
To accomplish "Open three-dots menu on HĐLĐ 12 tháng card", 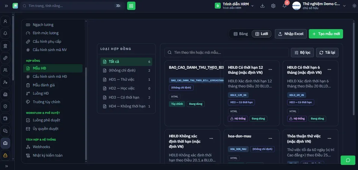I will pos(270,69).
